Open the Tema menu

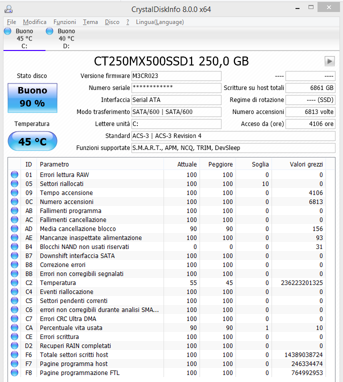click(x=90, y=22)
